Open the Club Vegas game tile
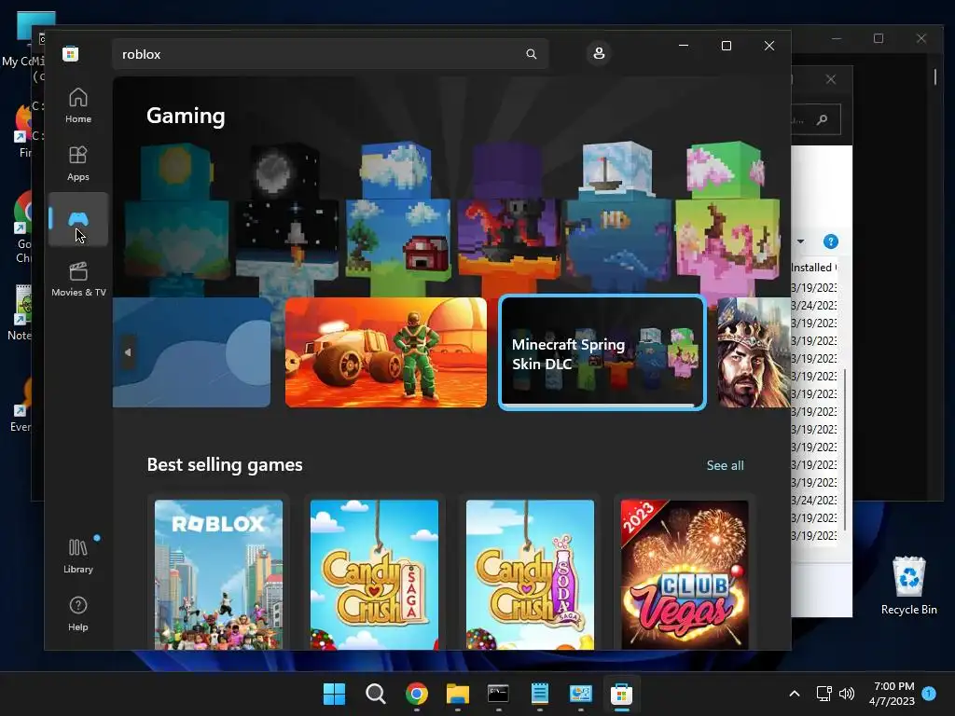 [x=685, y=574]
